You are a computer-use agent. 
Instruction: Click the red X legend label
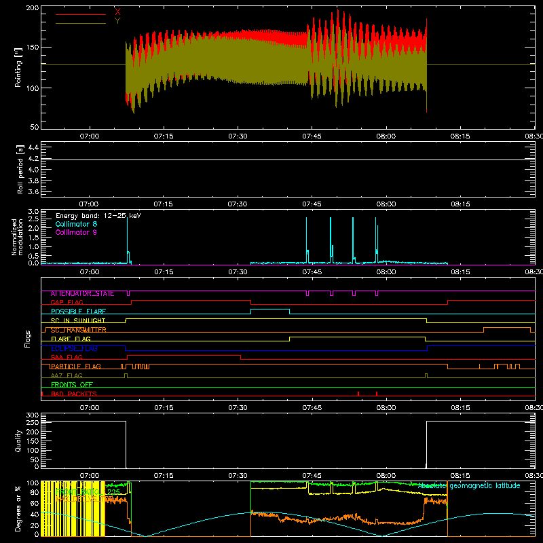click(x=117, y=12)
